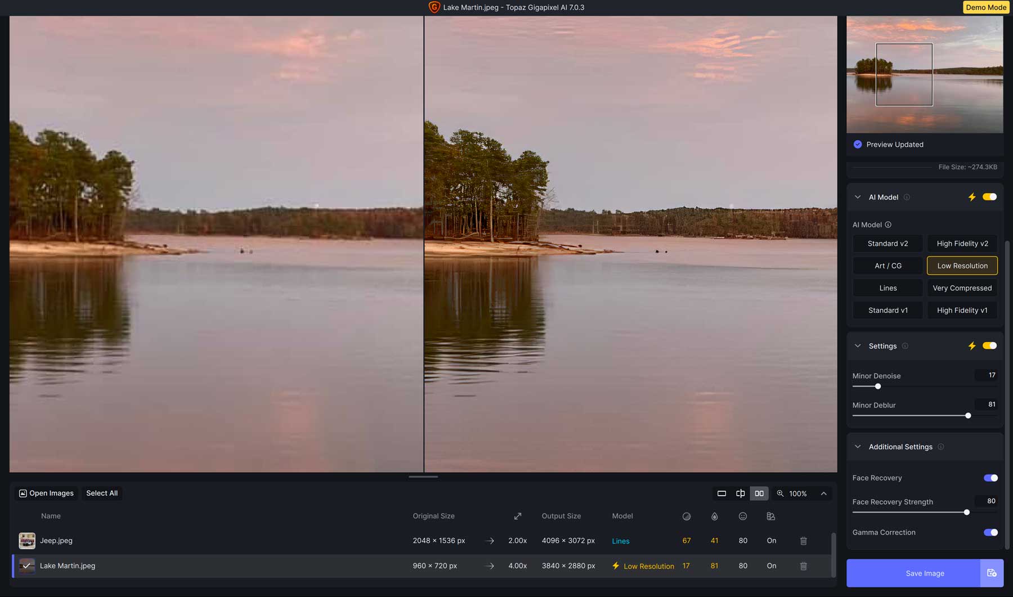This screenshot has width=1013, height=597.
Task: Delete Jeep.jpeg from the image list
Action: (803, 541)
